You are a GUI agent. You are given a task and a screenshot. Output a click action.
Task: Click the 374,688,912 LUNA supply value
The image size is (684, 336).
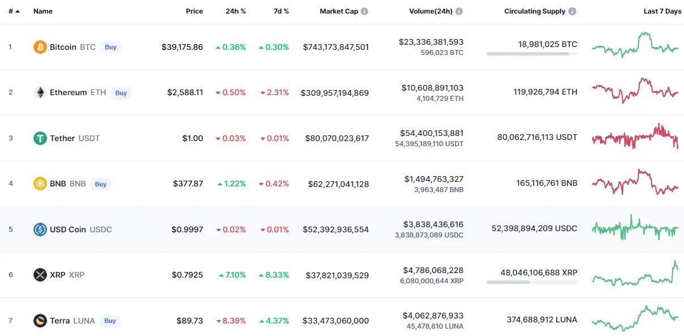point(542,320)
